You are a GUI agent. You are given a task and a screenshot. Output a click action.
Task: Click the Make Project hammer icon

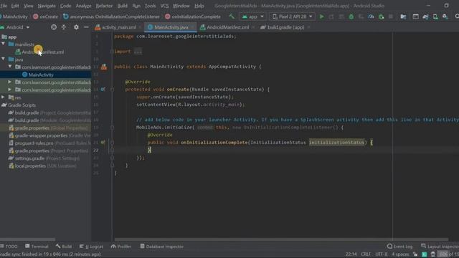tap(232, 16)
